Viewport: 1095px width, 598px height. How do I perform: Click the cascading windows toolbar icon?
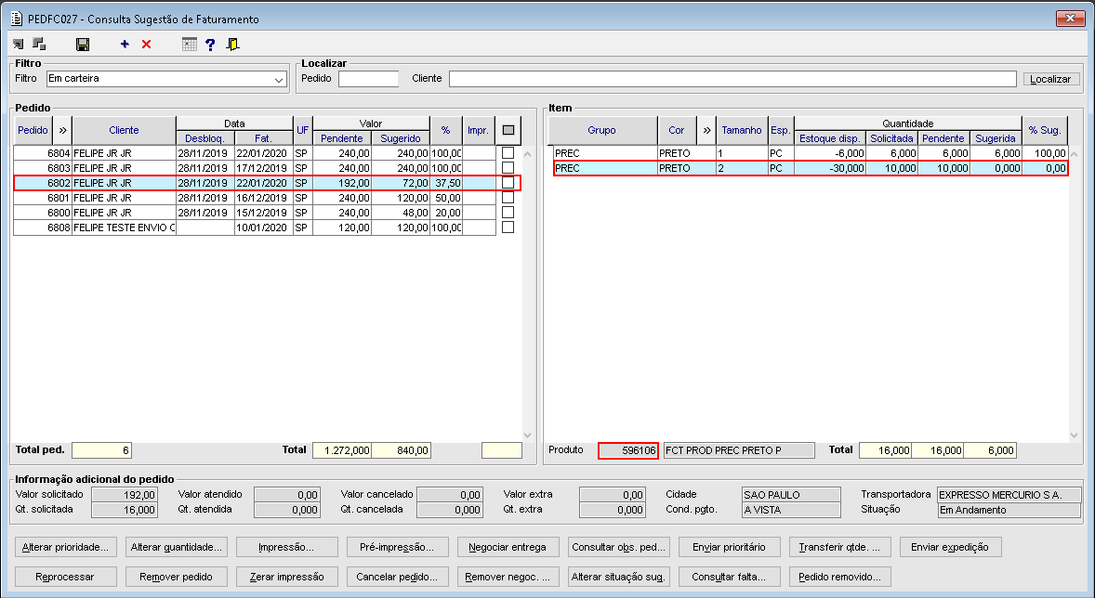[39, 44]
